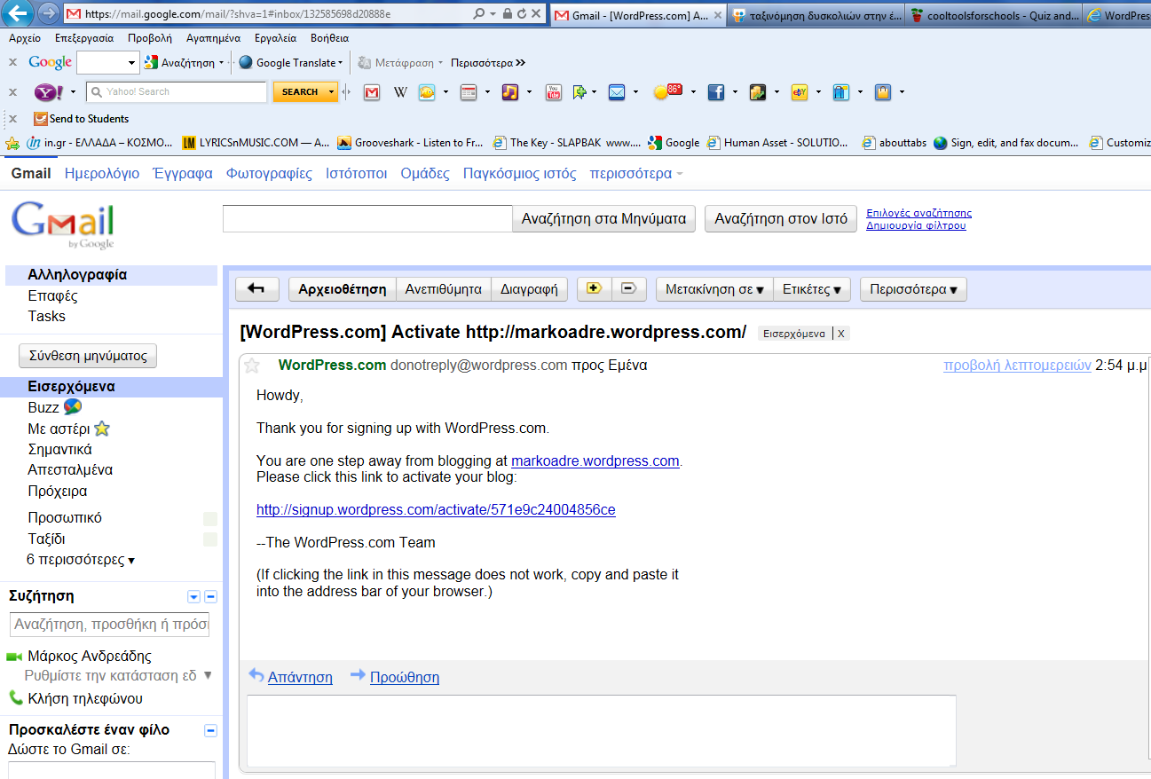Mark message important with yellow plus icon

coord(594,288)
